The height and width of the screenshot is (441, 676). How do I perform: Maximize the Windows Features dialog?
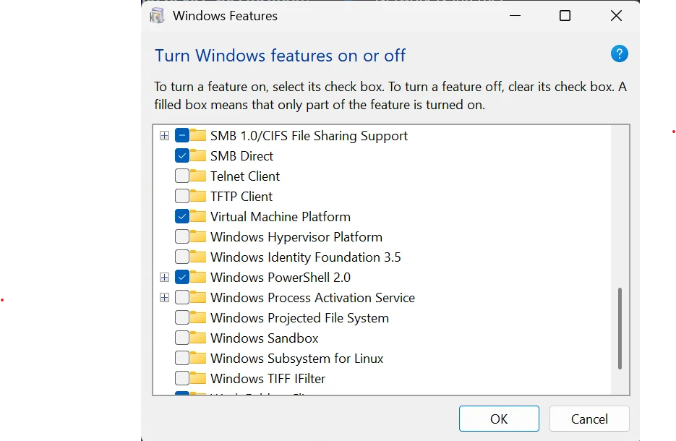565,16
